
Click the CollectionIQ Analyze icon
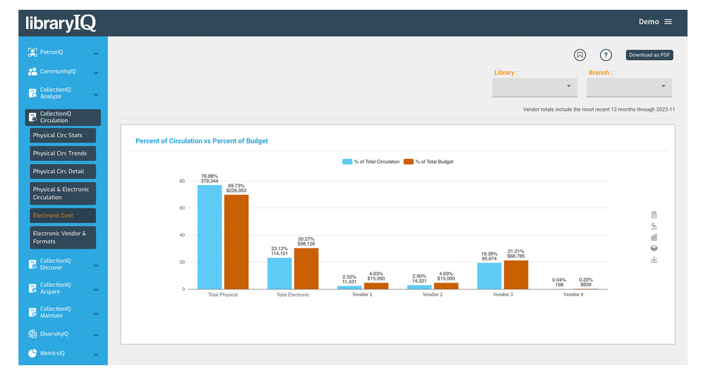(32, 93)
